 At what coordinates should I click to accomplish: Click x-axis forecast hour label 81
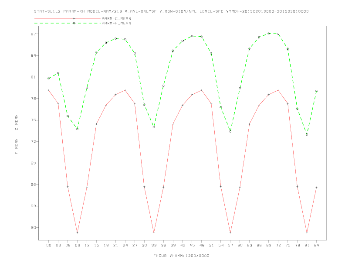click(x=307, y=245)
